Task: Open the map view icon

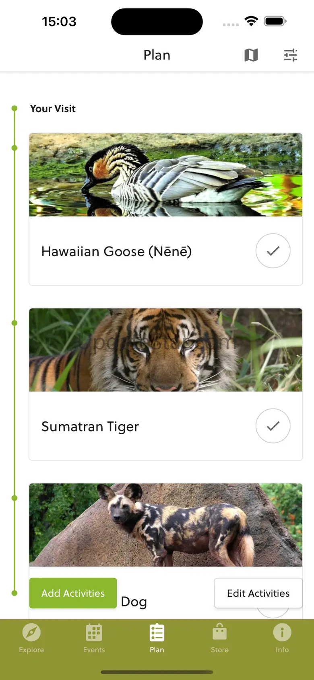Action: (251, 55)
